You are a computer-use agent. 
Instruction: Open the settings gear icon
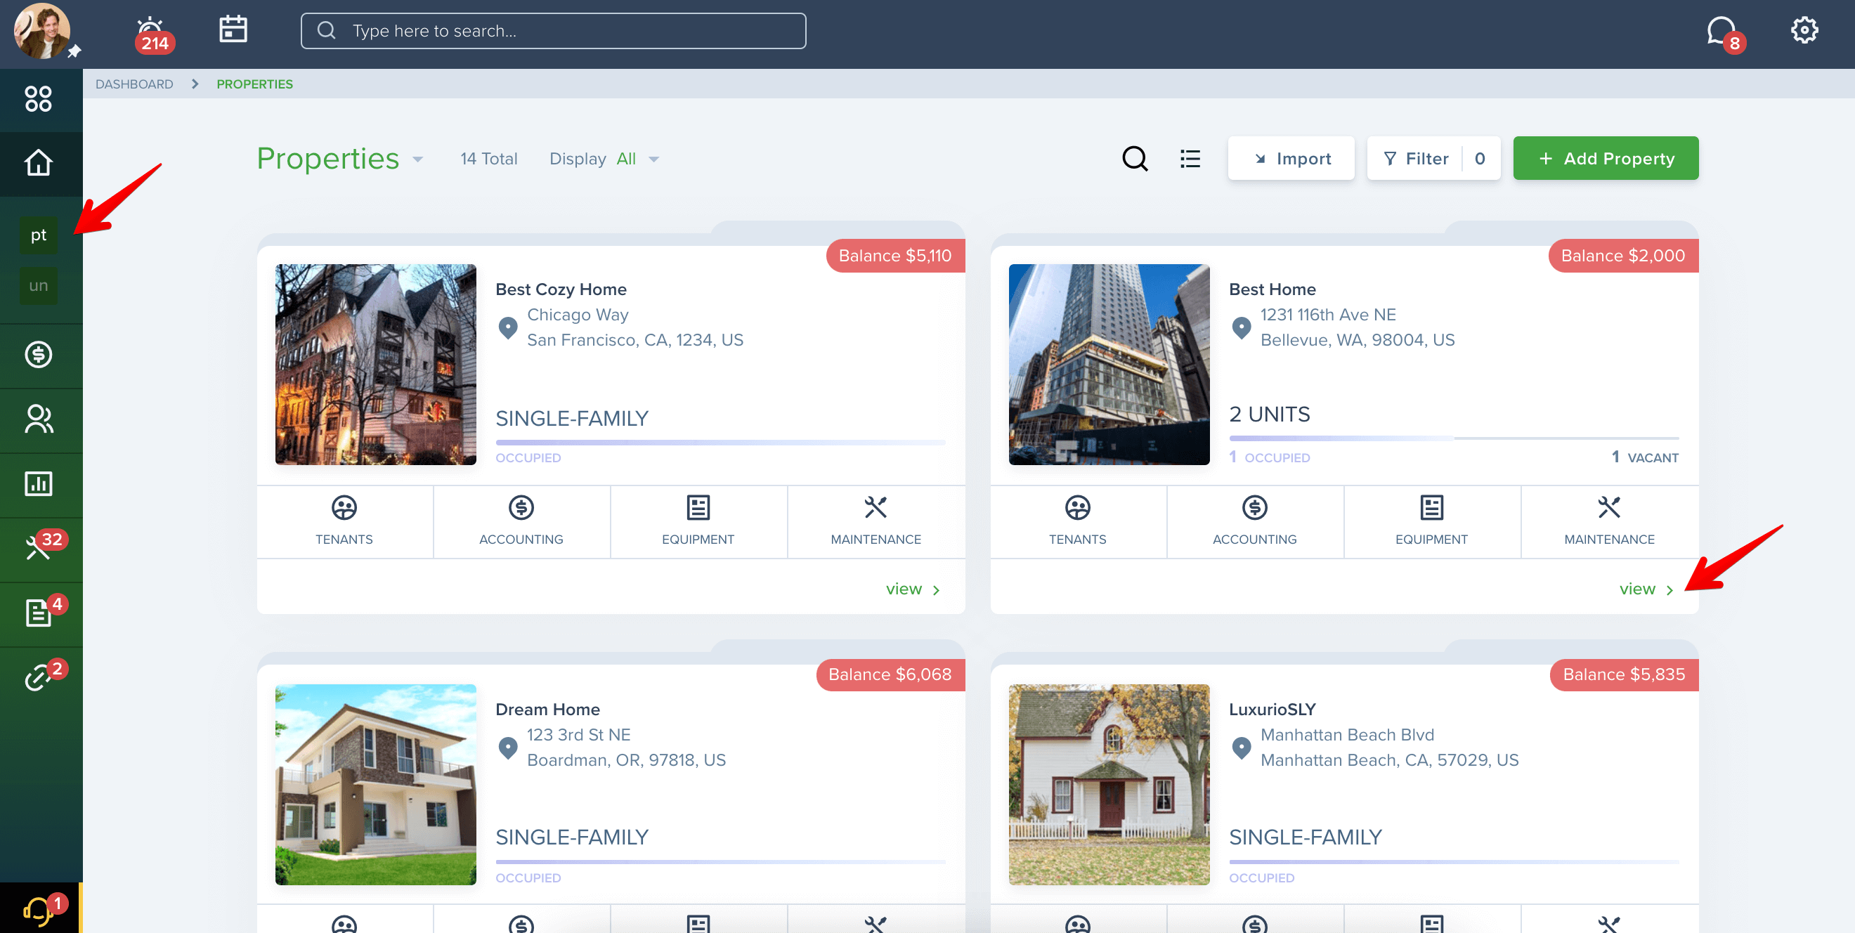[x=1804, y=30]
